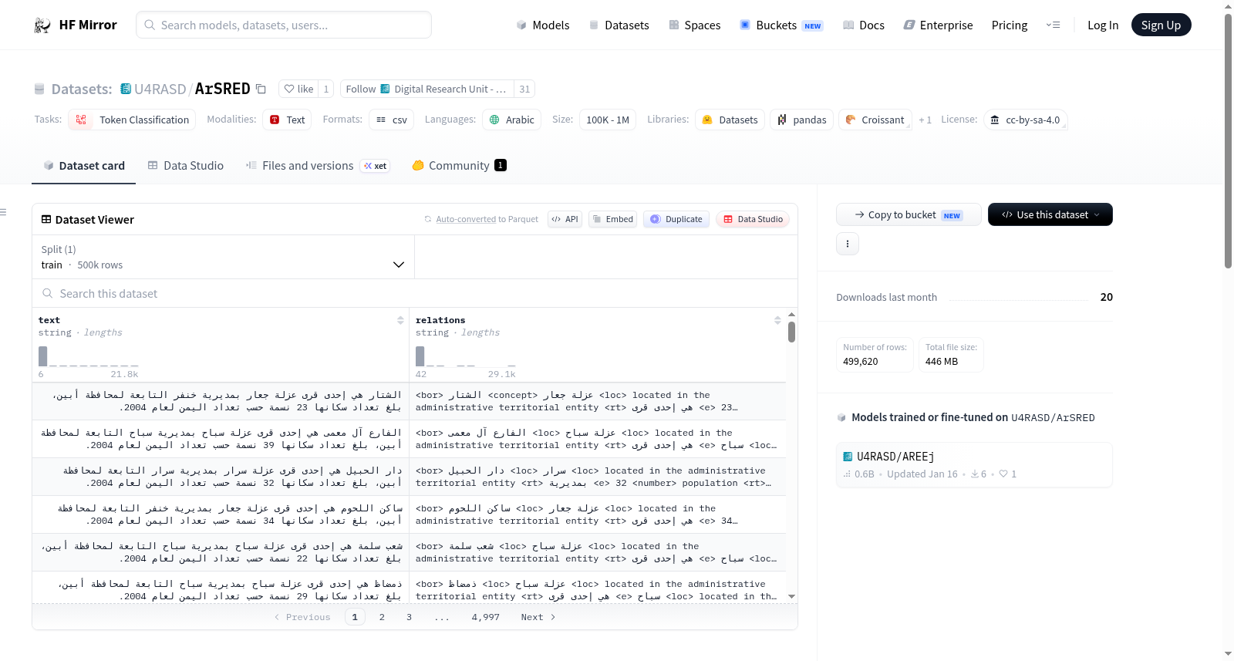Click the like count number
This screenshot has height=661, width=1234.
coord(326,89)
